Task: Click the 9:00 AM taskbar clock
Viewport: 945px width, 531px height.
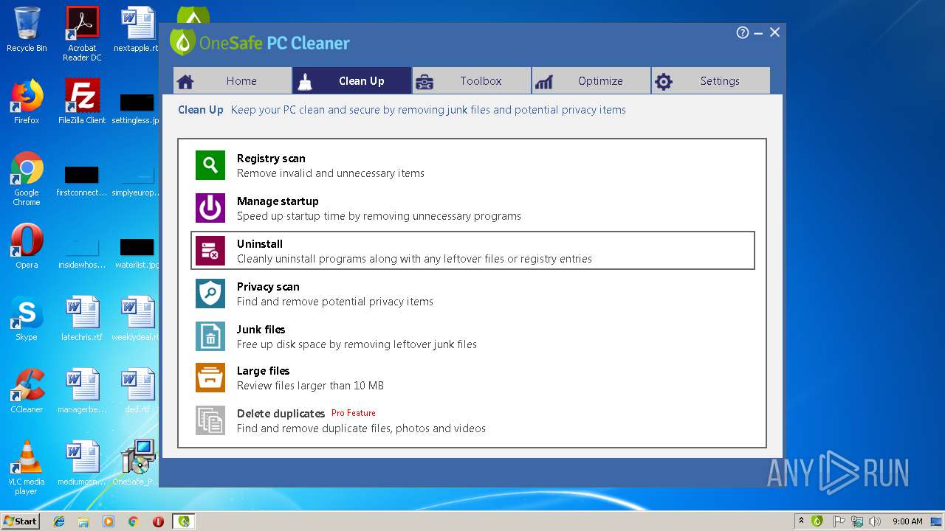Action: click(907, 521)
